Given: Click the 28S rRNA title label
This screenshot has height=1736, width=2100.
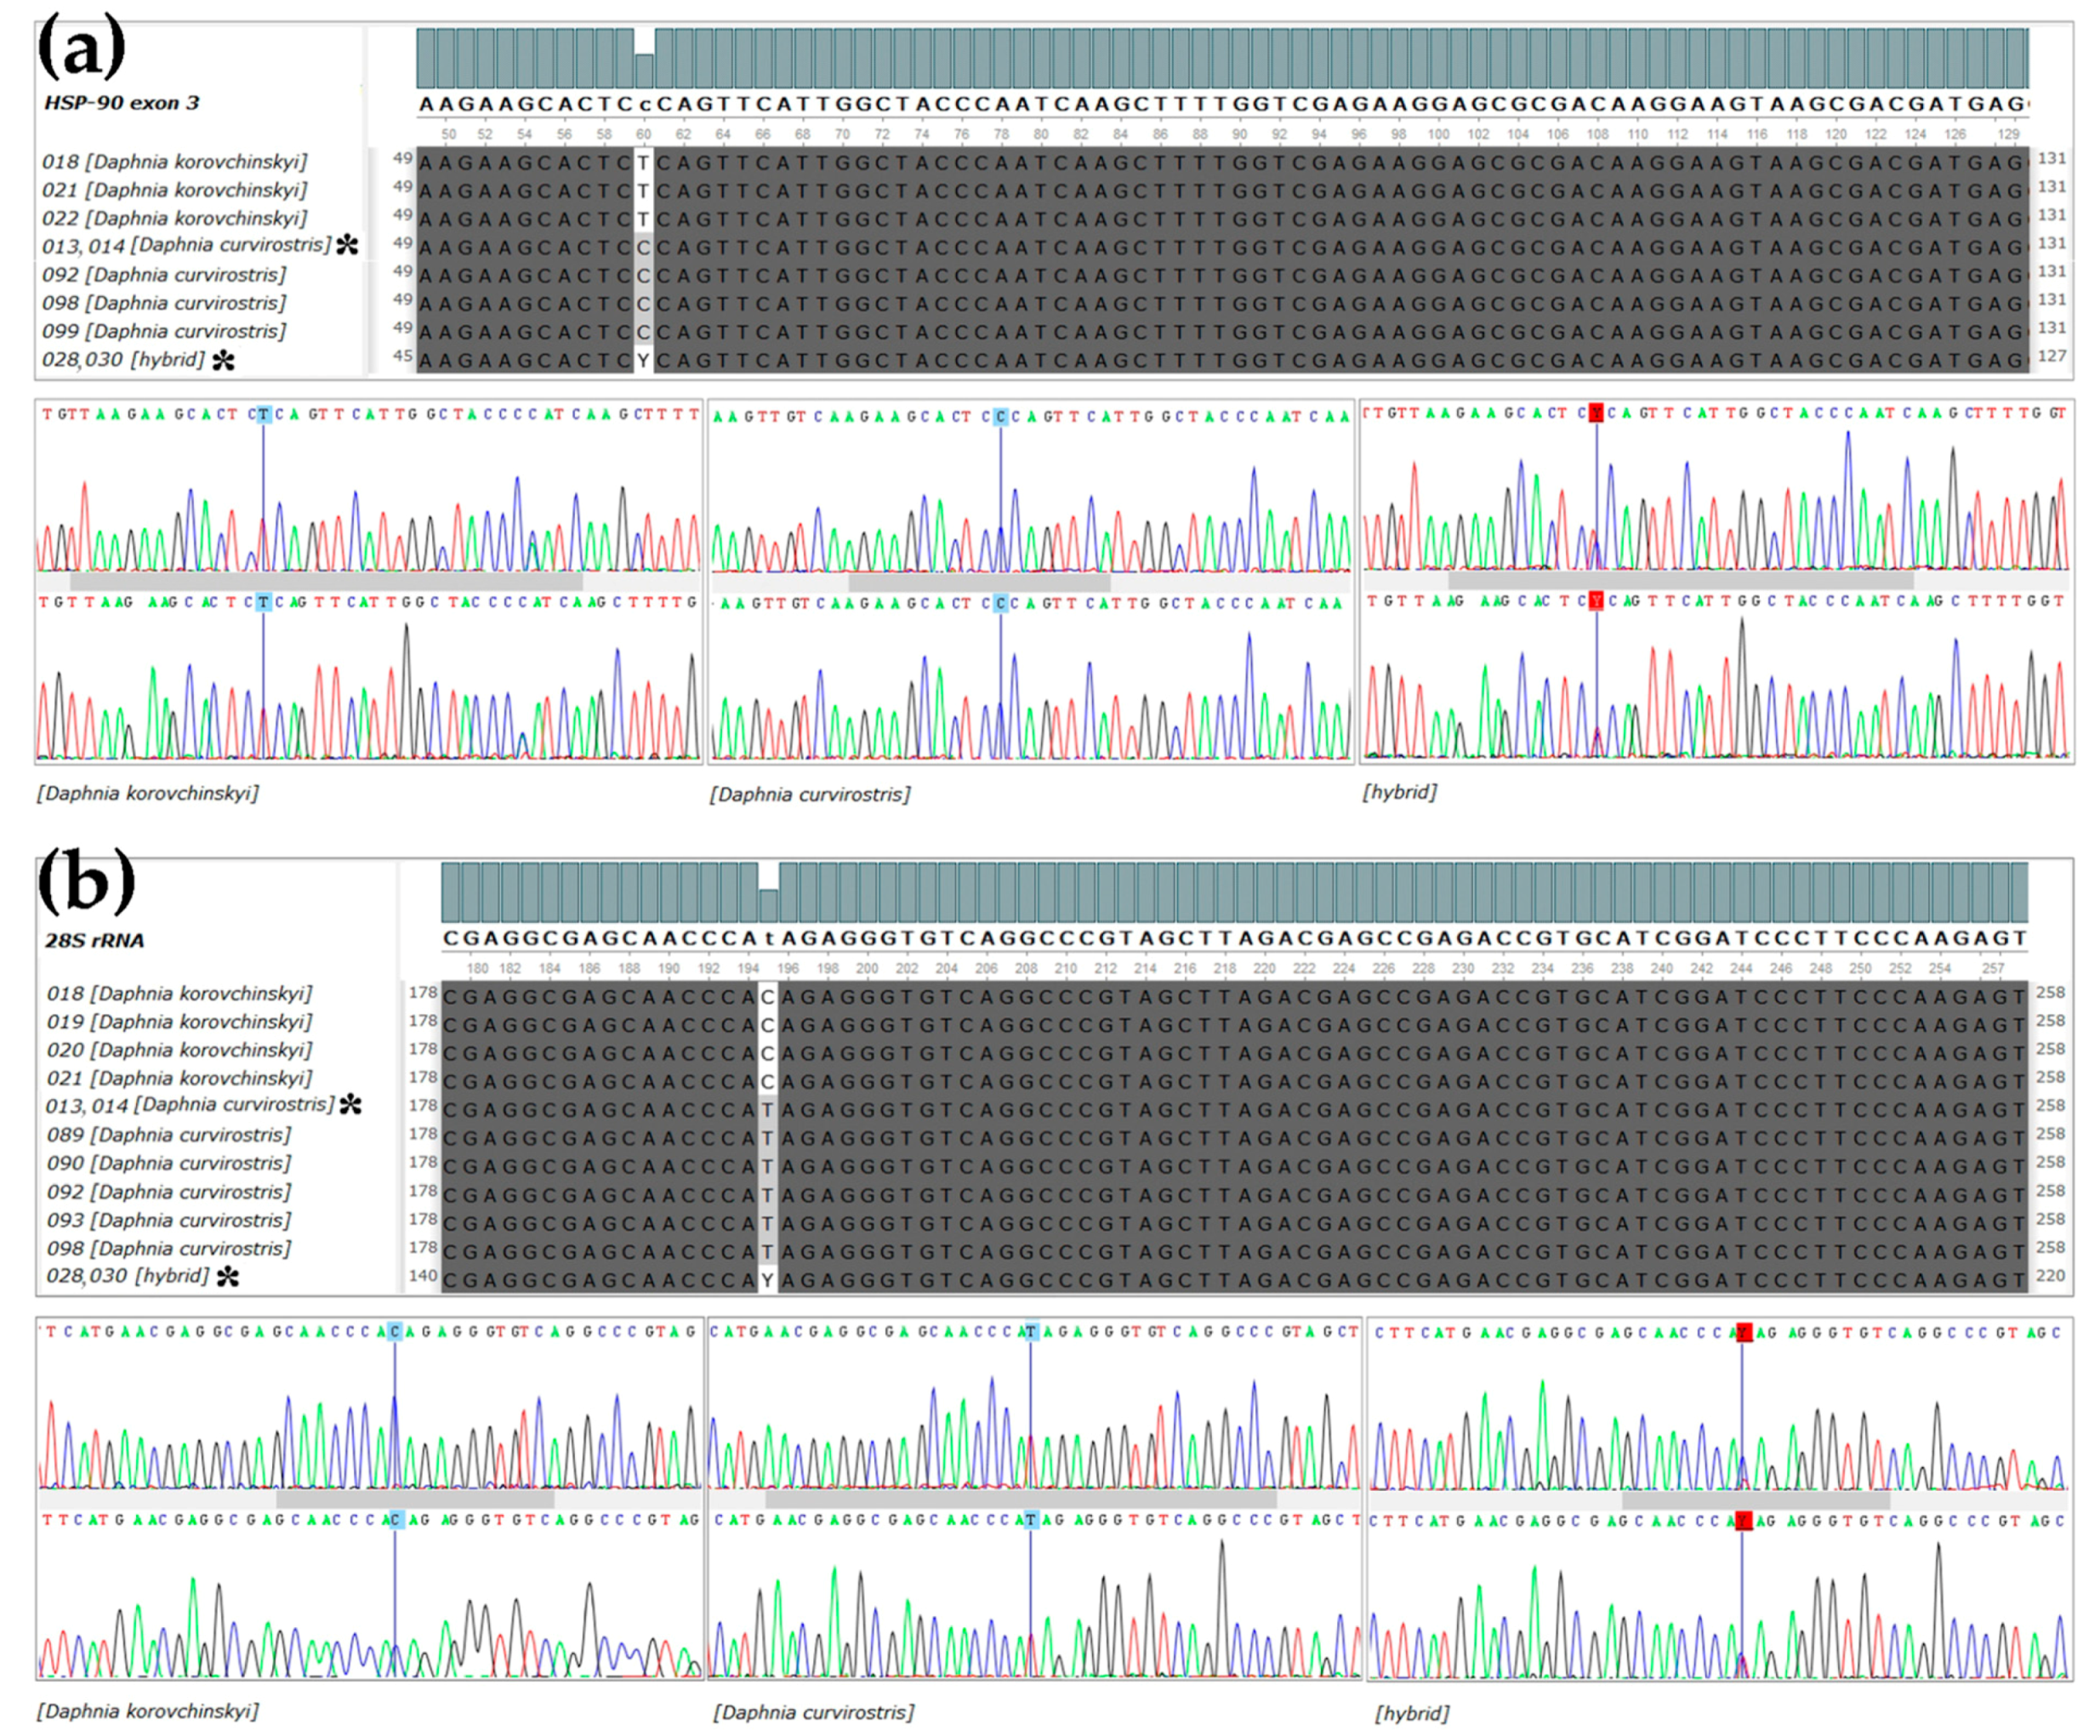Looking at the screenshot, I should click(x=94, y=941).
